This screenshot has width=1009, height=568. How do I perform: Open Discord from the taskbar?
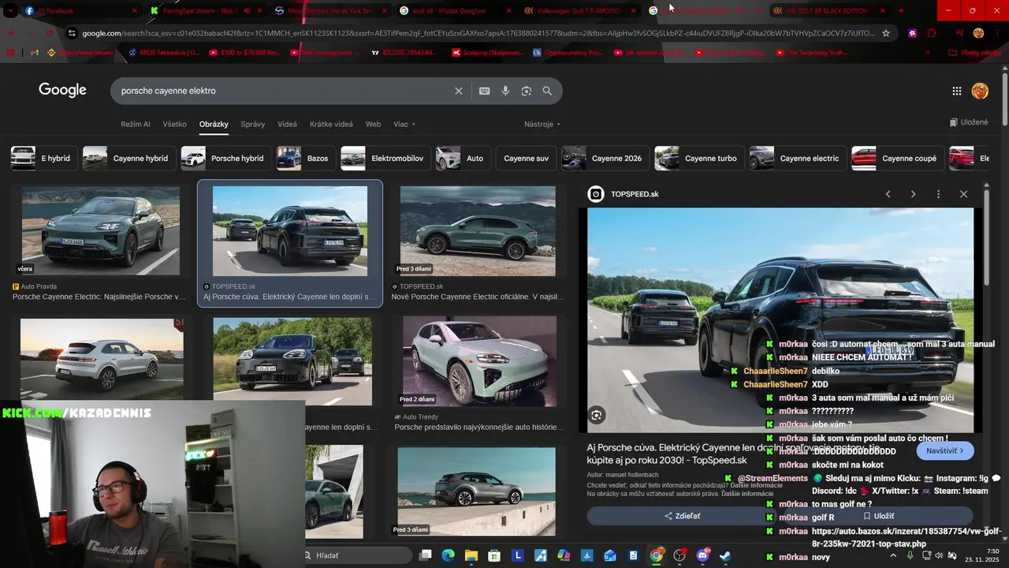coord(702,555)
